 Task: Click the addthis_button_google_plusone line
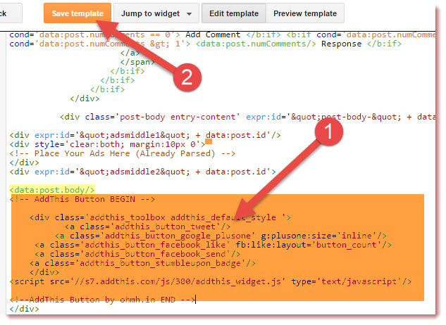221,236
